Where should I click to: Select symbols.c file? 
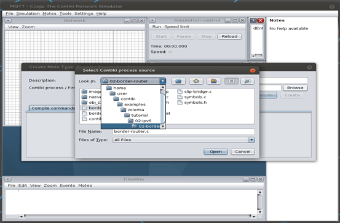[195, 97]
